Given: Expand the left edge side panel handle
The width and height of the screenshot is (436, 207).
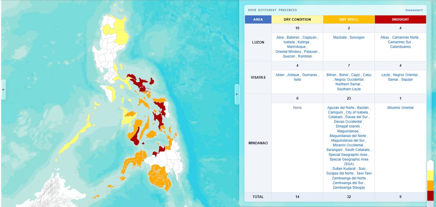Looking at the screenshot, I should (x=4, y=90).
